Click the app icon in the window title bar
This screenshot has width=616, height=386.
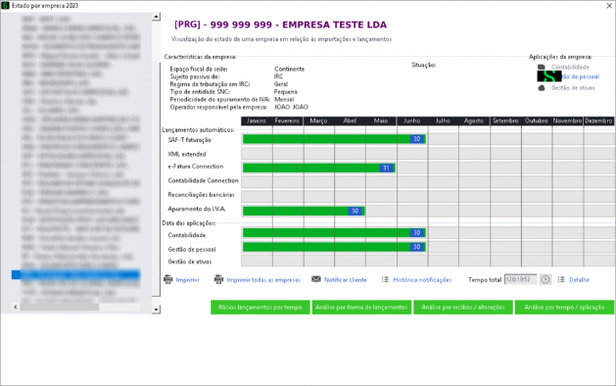pyautogui.click(x=5, y=6)
